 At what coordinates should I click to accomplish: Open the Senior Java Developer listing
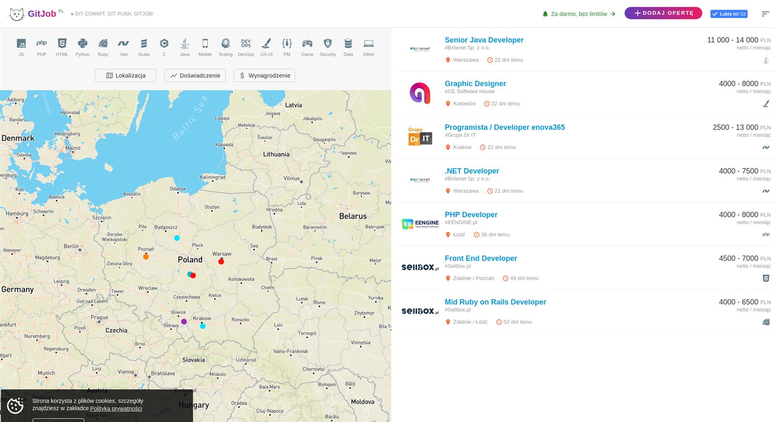484,40
